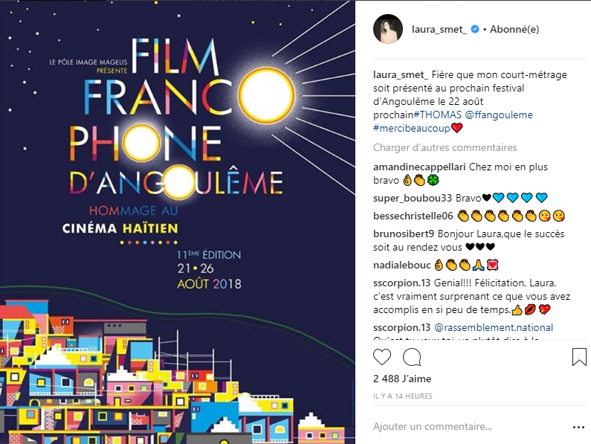This screenshot has height=444, width=591.
Task: Toggle the Abonné(e) follow status
Action: pyautogui.click(x=514, y=30)
